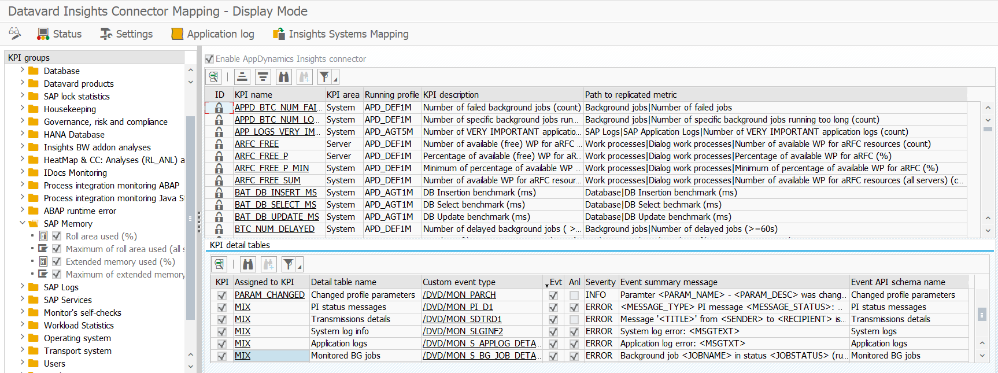Open /DVD/MON_PI_D1 custom event type link
This screenshot has height=373, width=998.
tap(458, 307)
